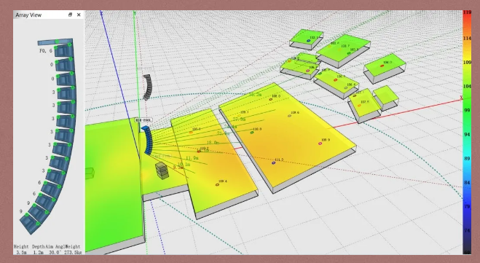This screenshot has width=480, height=263.
Task: Select the subwoofer stack on the stage
Action: [x=162, y=170]
